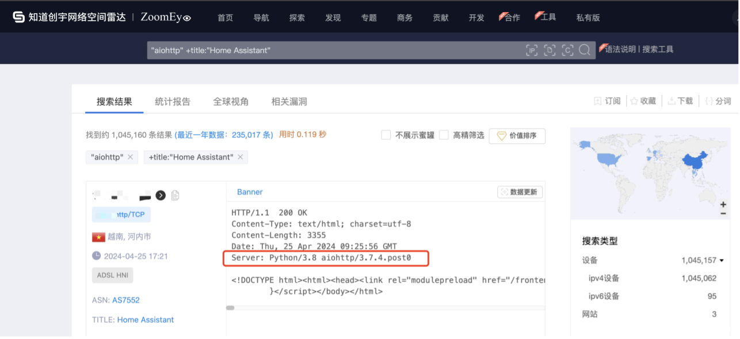This screenshot has width=740, height=339.
Task: Open the AS7552 ASN link
Action: click(126, 300)
